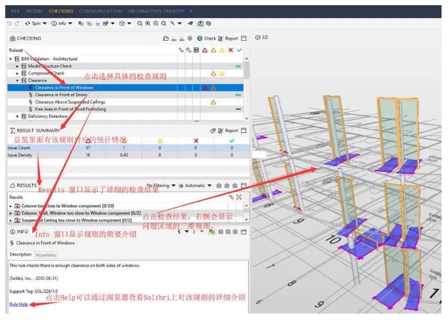This screenshot has height=320, width=448.
Task: Collapse BIM Validation - Architectural ruleset
Action: point(11,59)
